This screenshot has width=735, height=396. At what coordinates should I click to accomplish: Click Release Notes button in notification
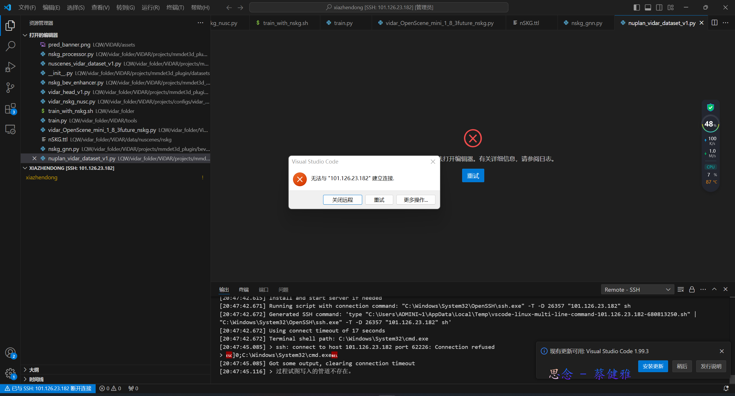pyautogui.click(x=711, y=366)
